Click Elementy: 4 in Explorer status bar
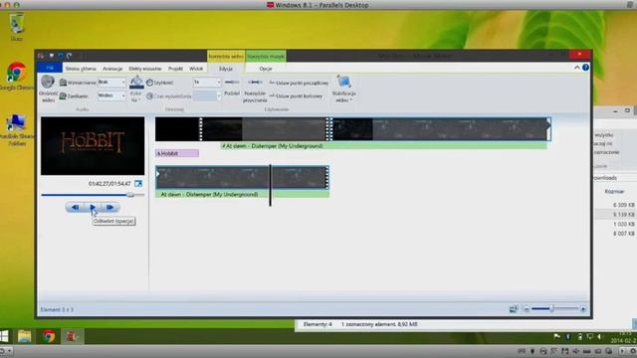The width and height of the screenshot is (637, 358). point(318,324)
